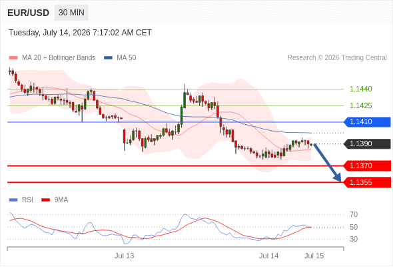Image resolution: width=393 pixels, height=267 pixels.
Task: Click the red 9MA legend swatch
Action: click(x=45, y=200)
